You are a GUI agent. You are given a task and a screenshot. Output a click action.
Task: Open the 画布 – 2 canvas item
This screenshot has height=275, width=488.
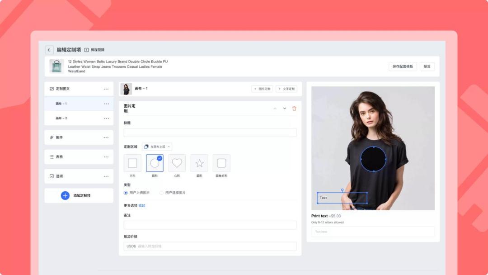[x=61, y=118]
